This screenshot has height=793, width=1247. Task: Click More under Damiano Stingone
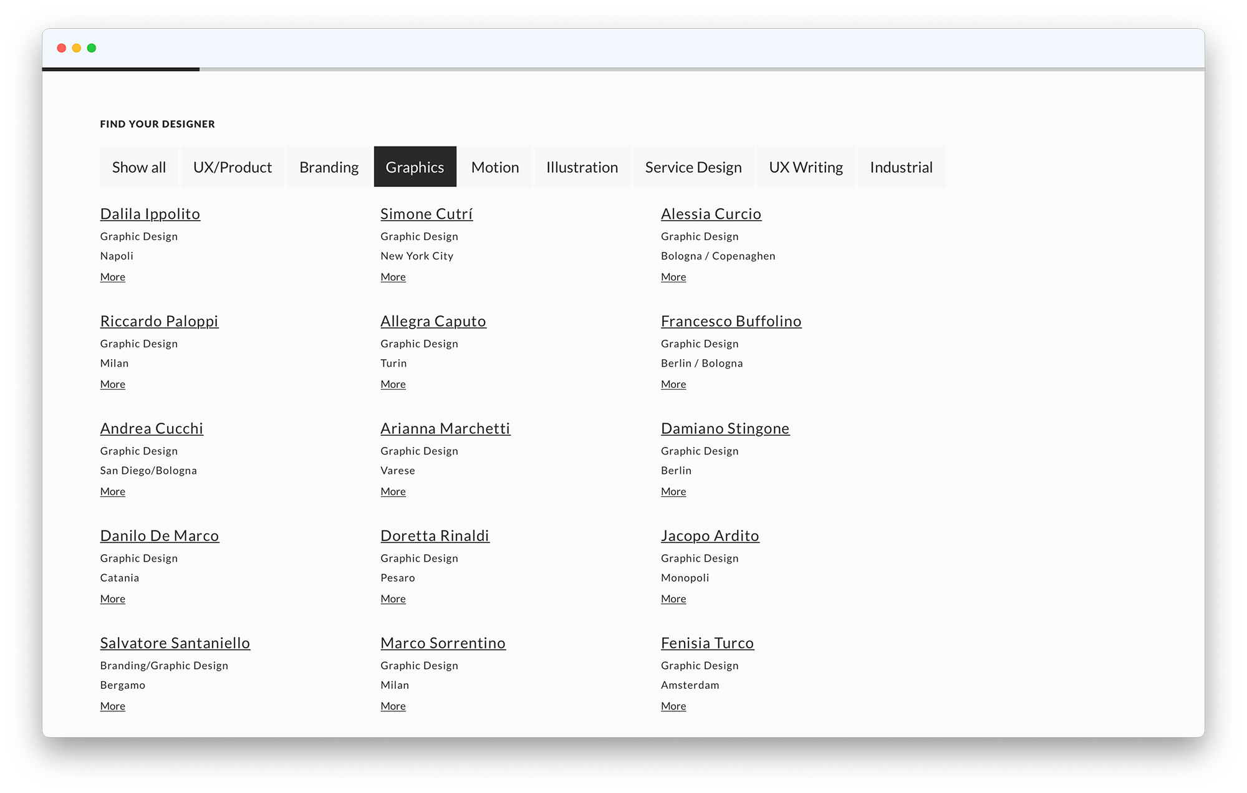tap(673, 491)
